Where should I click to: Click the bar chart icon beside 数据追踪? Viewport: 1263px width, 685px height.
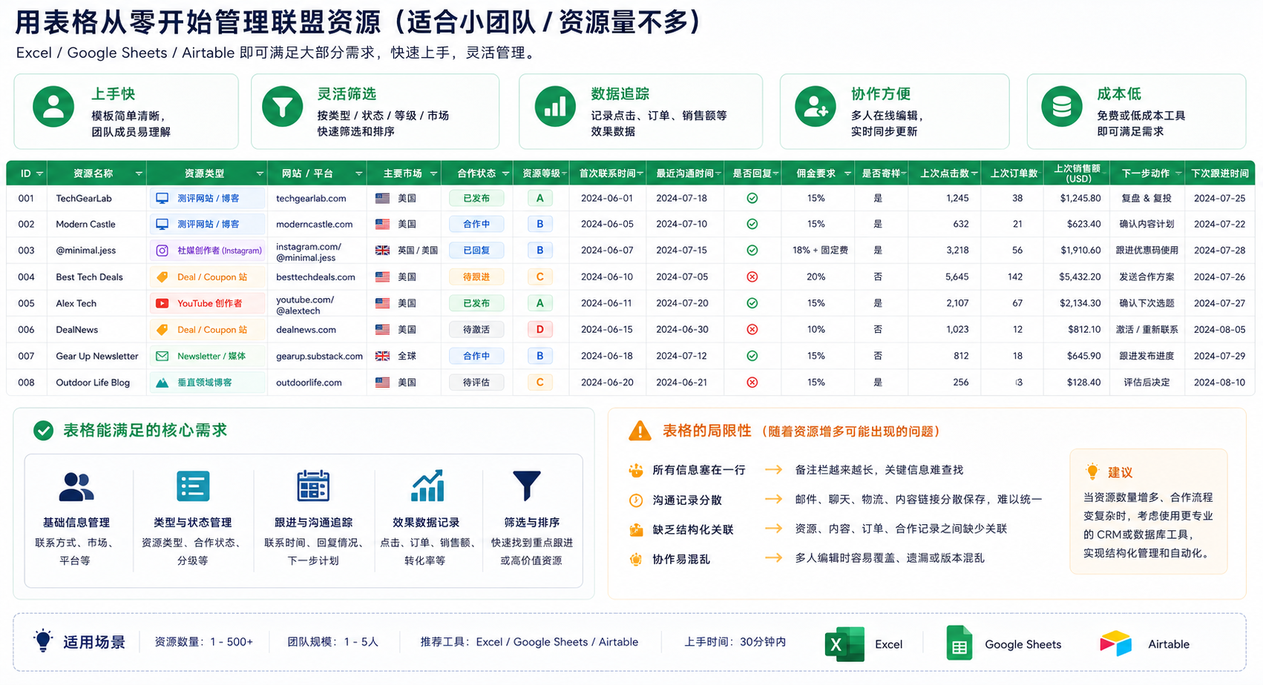[x=555, y=107]
